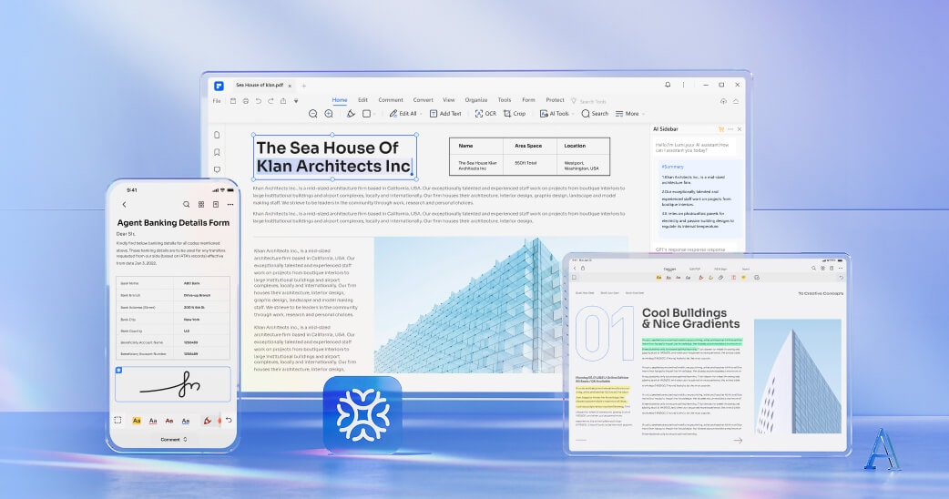Switch to the Protect tab
949x499 pixels.
[x=555, y=100]
